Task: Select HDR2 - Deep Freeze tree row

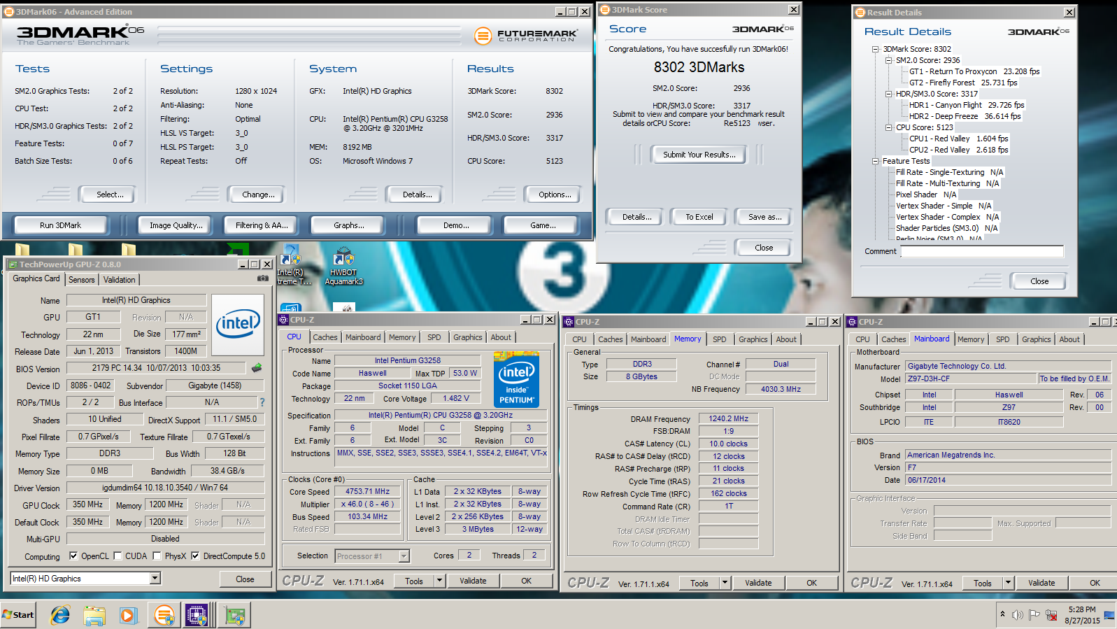Action: pos(965,116)
